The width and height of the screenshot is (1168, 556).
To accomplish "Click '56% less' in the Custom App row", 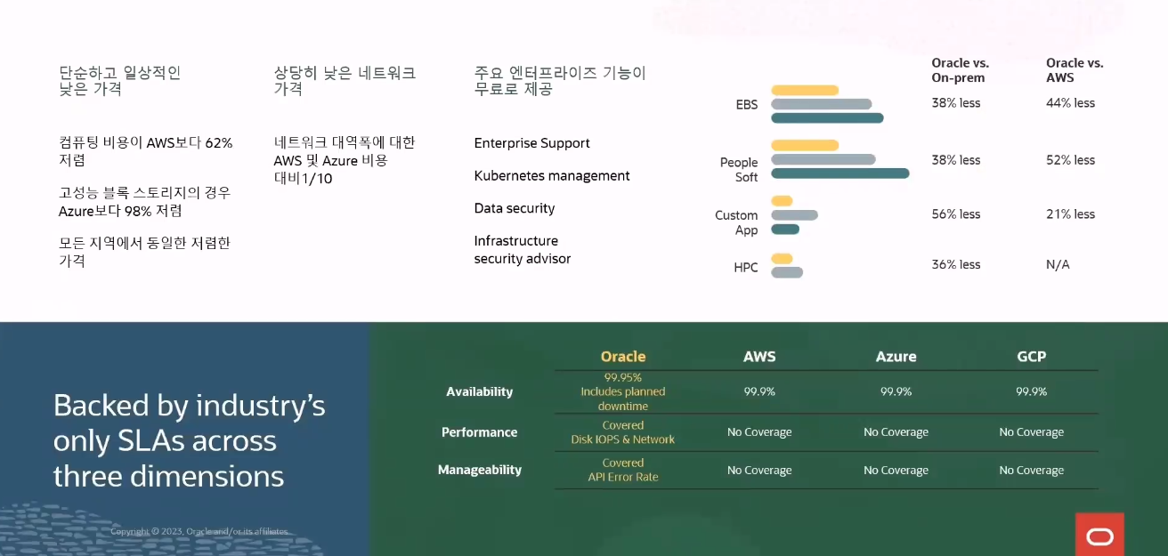I will (956, 214).
